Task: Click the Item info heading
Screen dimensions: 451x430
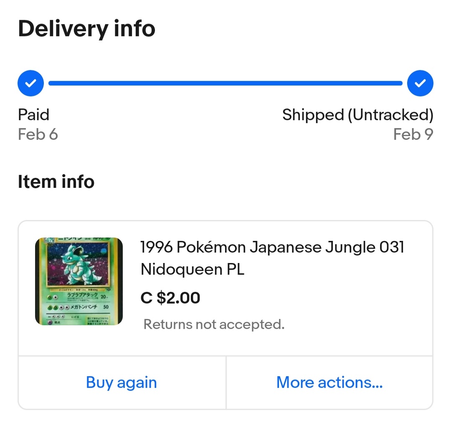Action: tap(56, 182)
